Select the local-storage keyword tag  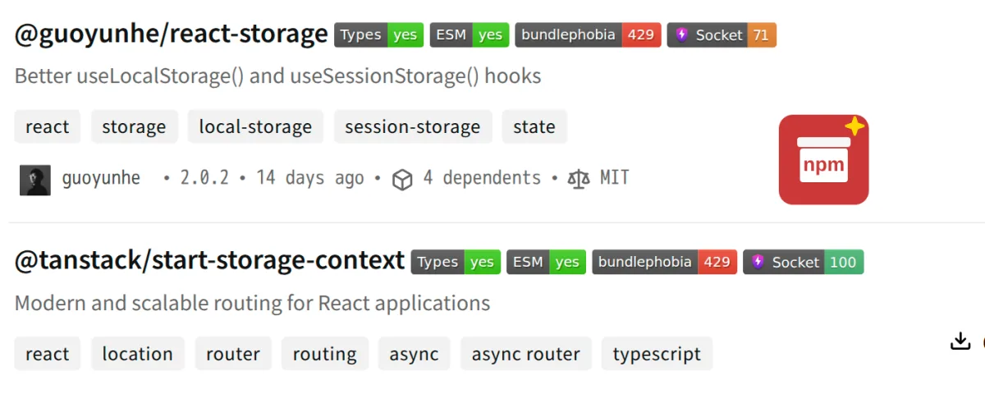pyautogui.click(x=255, y=127)
